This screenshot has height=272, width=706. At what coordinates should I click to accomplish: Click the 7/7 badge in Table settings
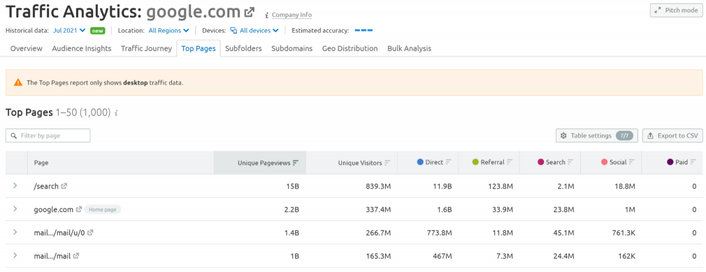pos(624,135)
